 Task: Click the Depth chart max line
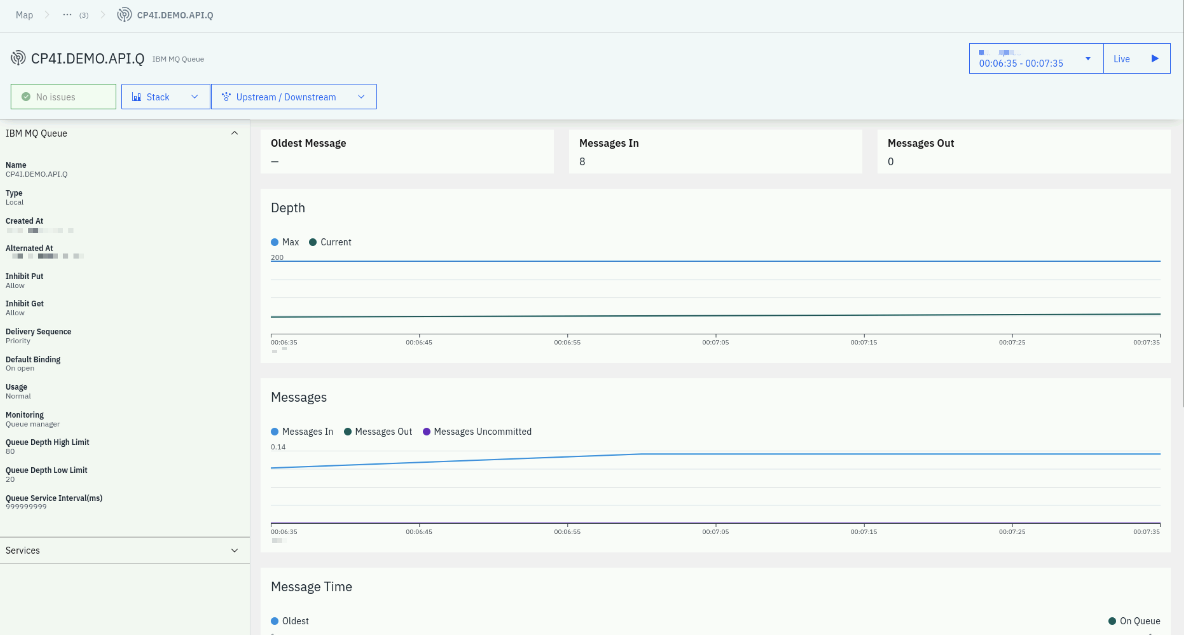(716, 261)
